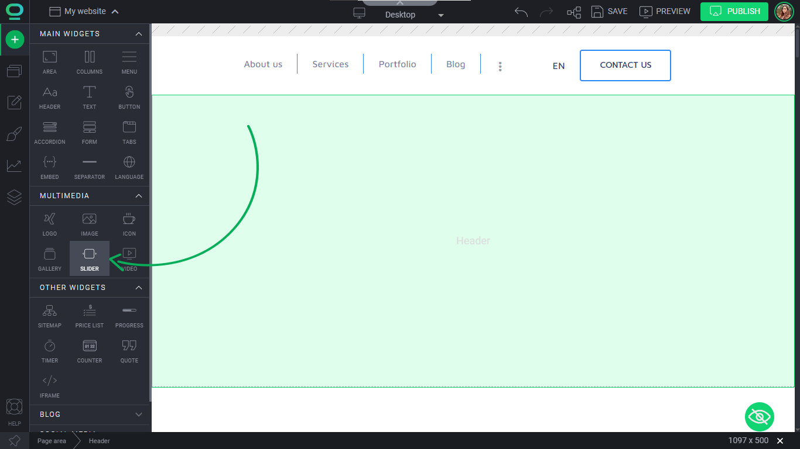Select the Sitemap widget
Viewport: 800px width, 449px height.
coord(50,316)
